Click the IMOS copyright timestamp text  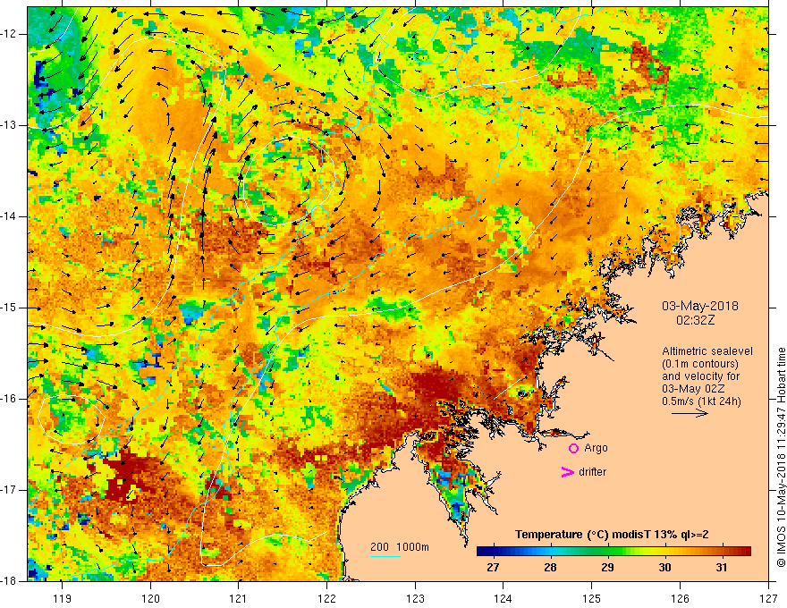781,457
